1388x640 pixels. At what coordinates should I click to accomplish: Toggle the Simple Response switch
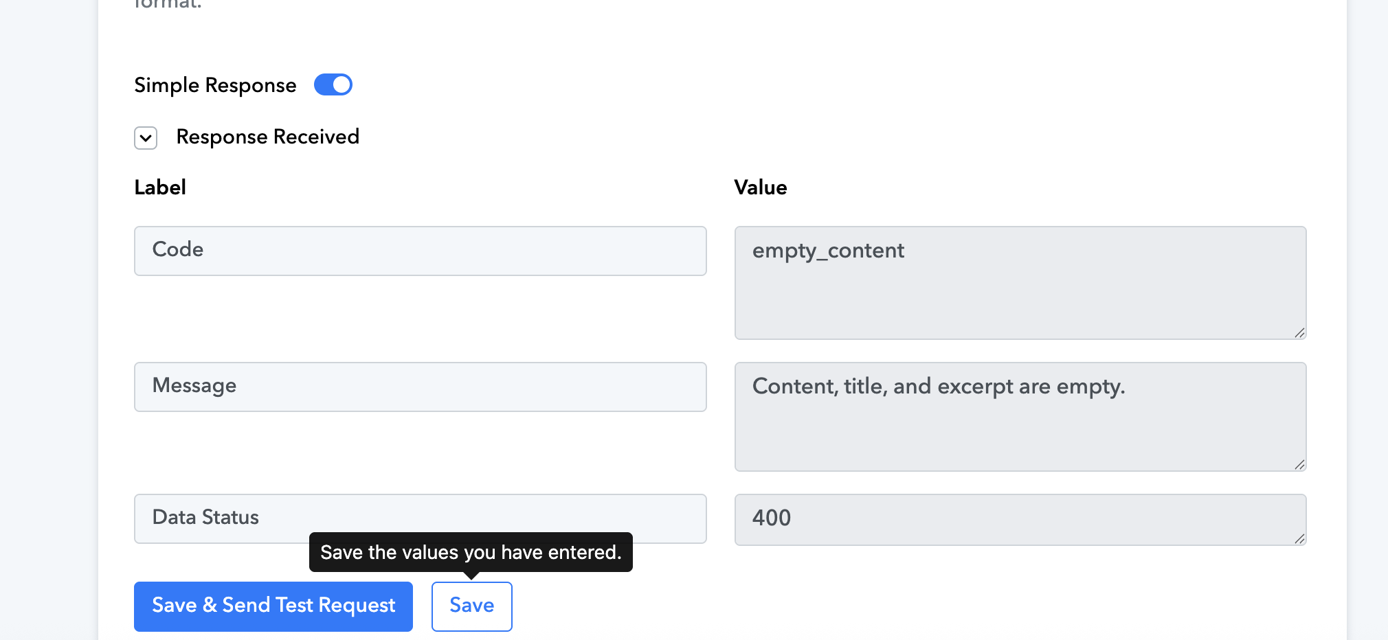pos(333,84)
